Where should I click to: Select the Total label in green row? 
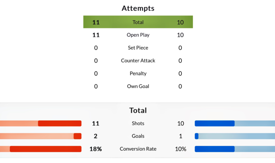pos(138,22)
